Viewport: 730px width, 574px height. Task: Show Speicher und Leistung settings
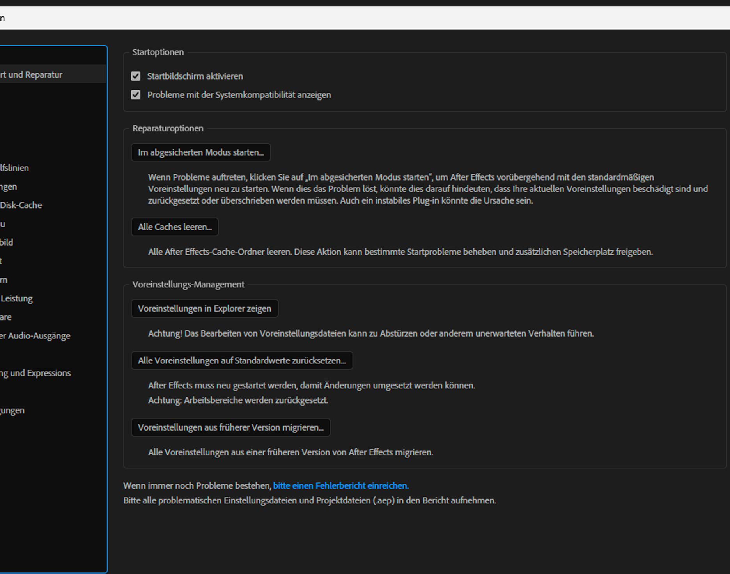click(x=16, y=298)
